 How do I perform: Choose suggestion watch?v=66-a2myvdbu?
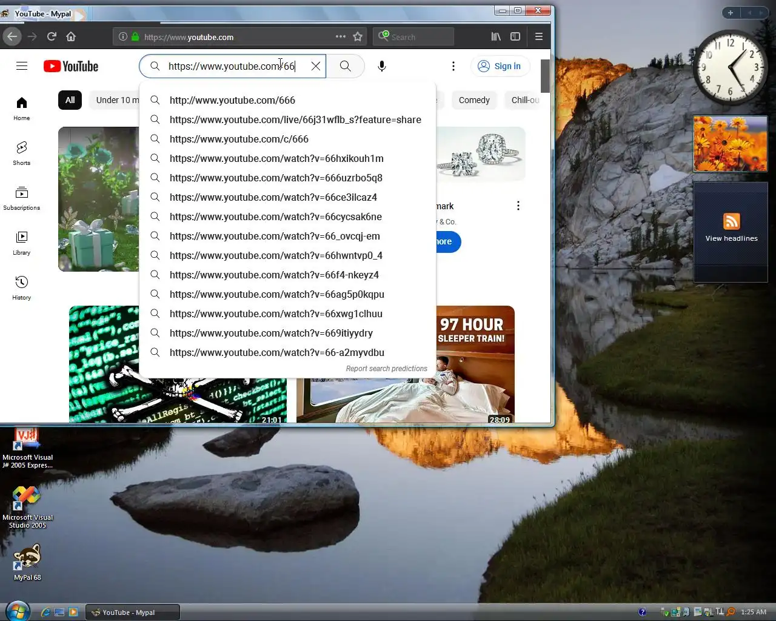tap(287, 352)
